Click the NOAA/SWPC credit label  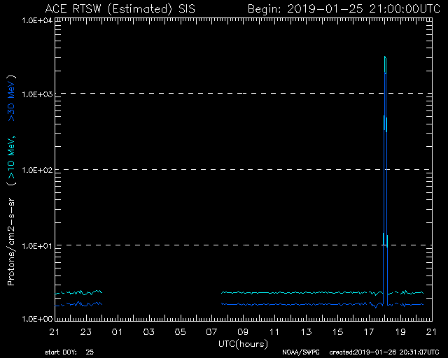click(298, 352)
